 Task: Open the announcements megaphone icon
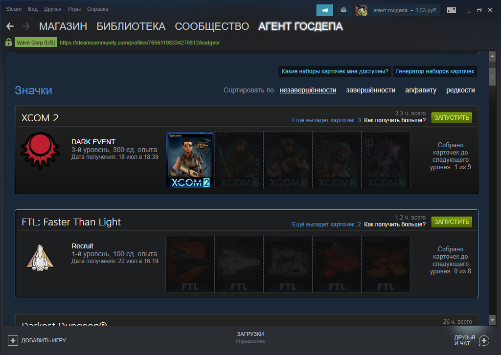(x=325, y=10)
